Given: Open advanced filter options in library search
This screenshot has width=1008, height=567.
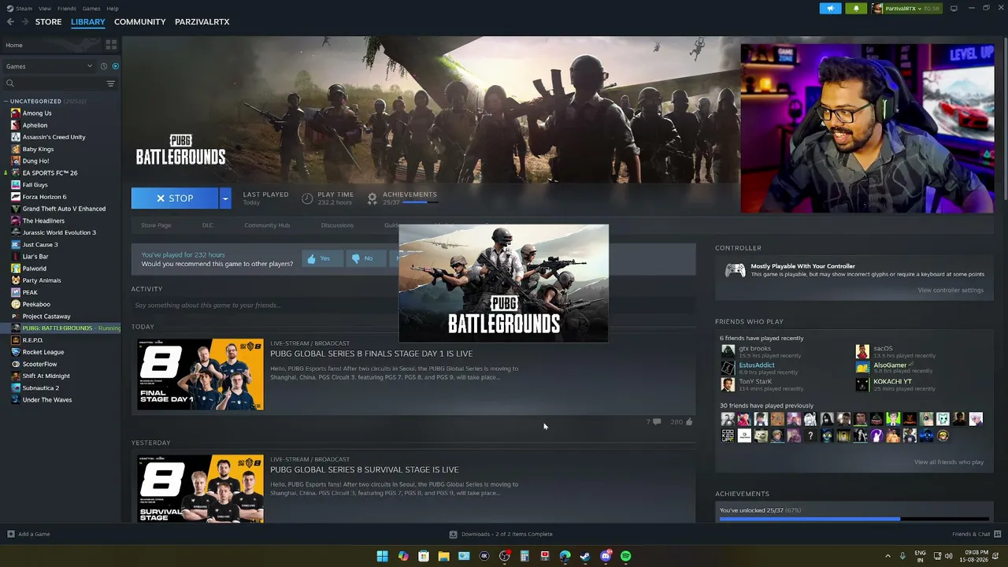Looking at the screenshot, I should coord(110,83).
